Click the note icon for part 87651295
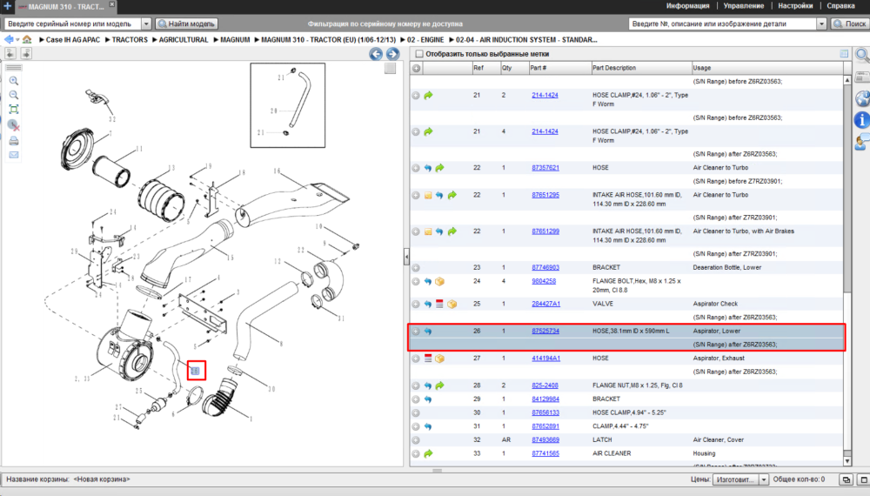This screenshot has height=496, width=870. point(428,195)
